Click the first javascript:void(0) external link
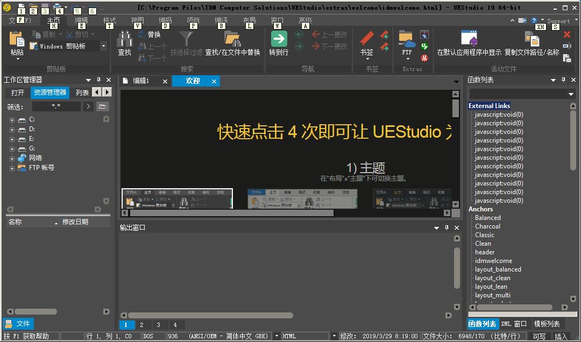This screenshot has width=581, height=342. (498, 114)
